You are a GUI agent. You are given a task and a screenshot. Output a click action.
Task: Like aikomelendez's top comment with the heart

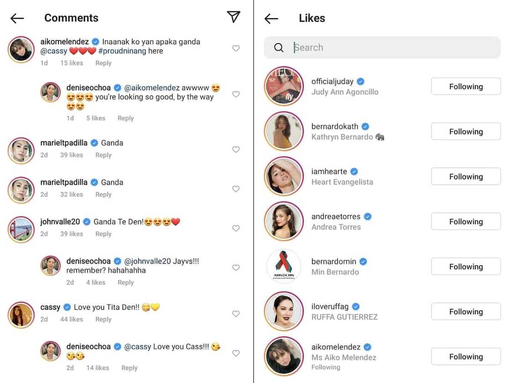(x=236, y=48)
